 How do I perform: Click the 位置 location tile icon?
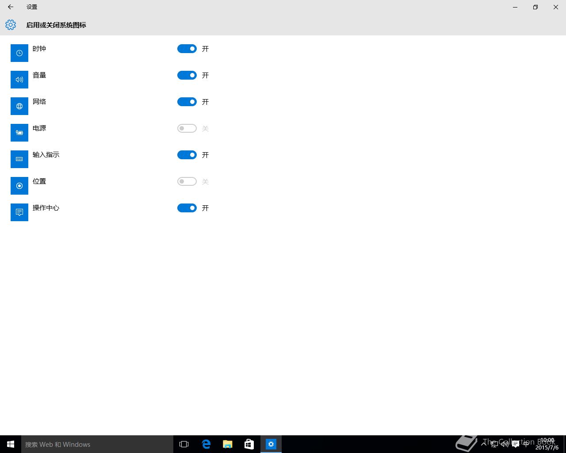19,186
